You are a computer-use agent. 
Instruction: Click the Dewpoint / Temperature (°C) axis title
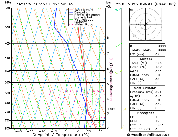coord(61,135)
